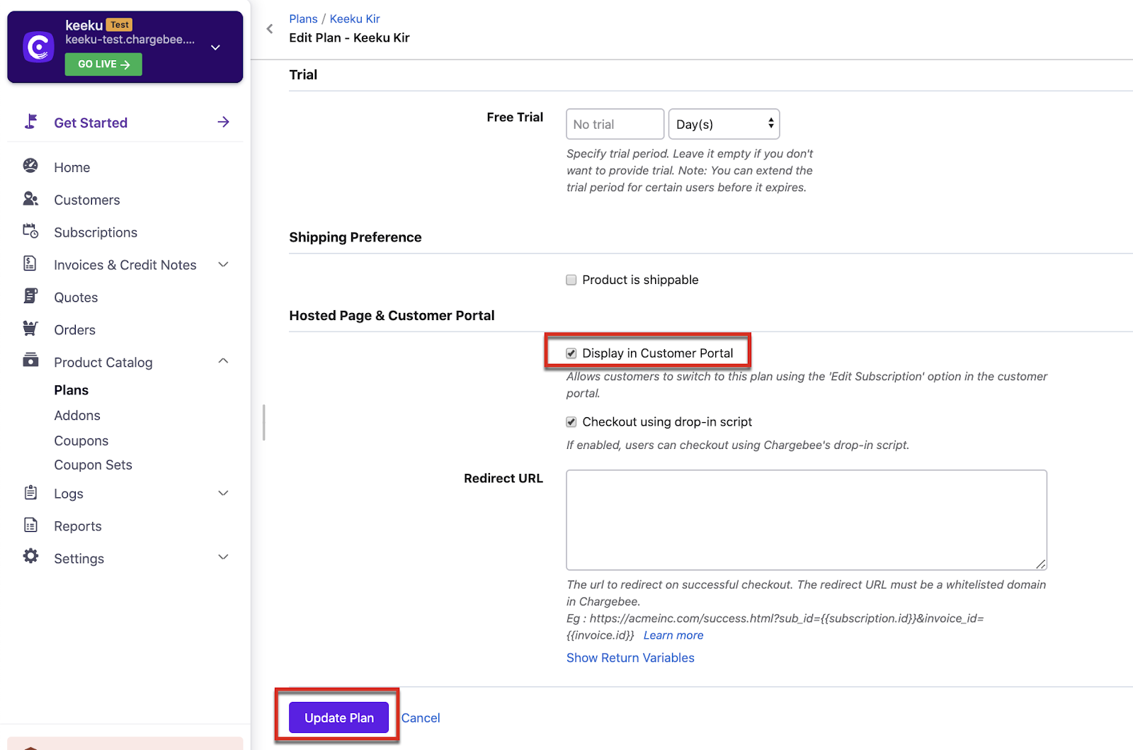Expand the Settings section in the sidebar
The image size is (1133, 750).
click(x=223, y=557)
